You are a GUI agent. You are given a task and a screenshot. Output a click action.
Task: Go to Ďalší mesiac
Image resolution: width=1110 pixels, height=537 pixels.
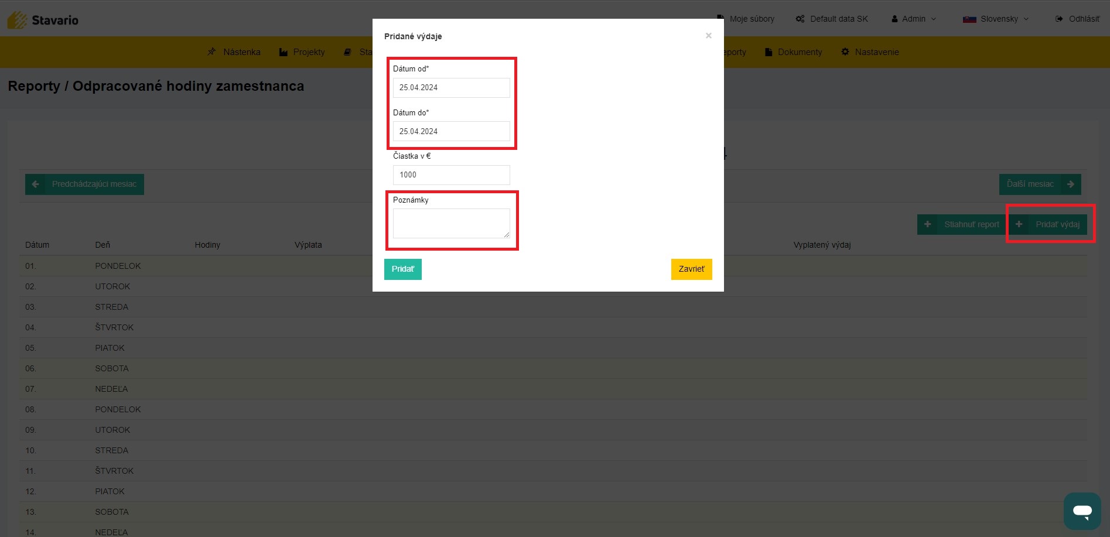click(x=1040, y=184)
